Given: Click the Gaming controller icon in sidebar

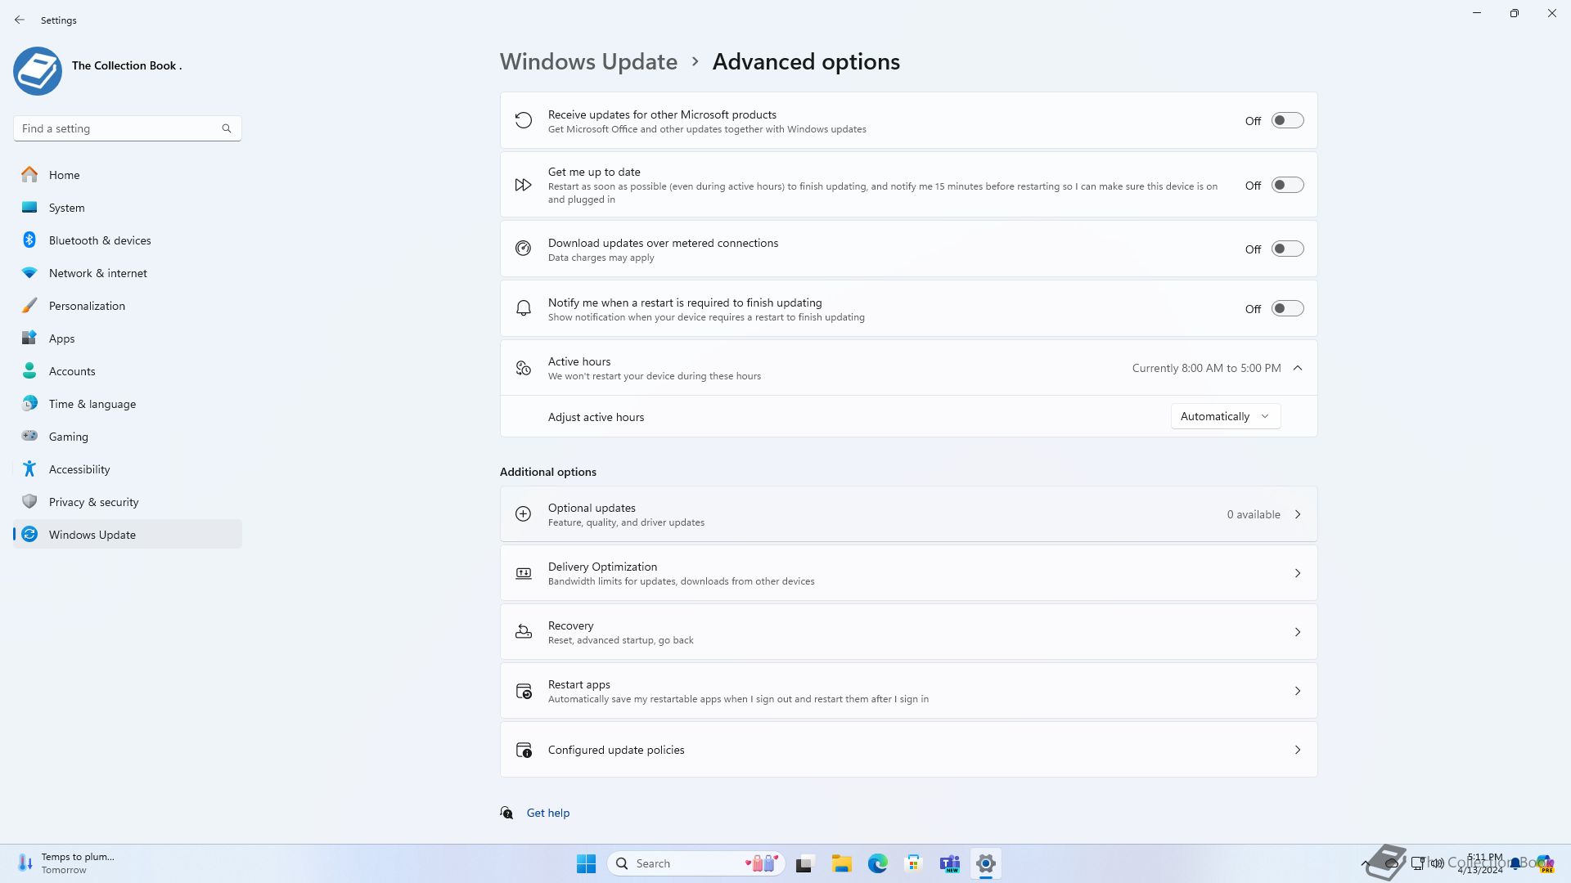Looking at the screenshot, I should pos(29,436).
